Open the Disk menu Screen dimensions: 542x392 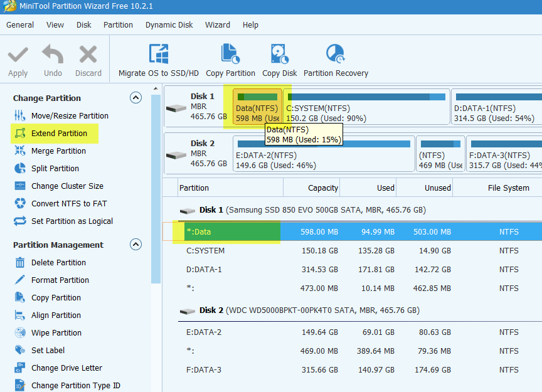(x=83, y=25)
